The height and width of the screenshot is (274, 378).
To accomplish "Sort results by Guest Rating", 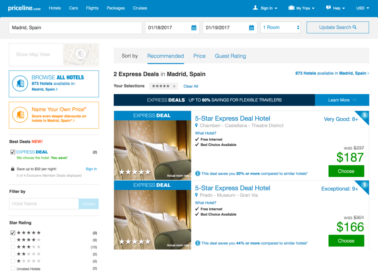I will click(x=230, y=56).
